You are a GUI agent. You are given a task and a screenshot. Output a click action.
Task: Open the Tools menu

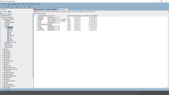[28, 4]
